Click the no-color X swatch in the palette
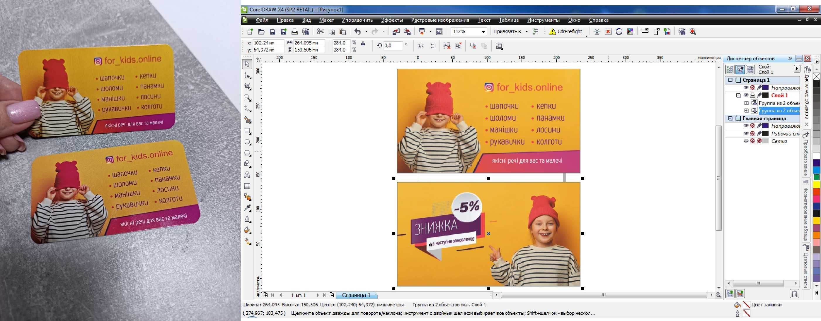821x321 pixels. tap(817, 76)
